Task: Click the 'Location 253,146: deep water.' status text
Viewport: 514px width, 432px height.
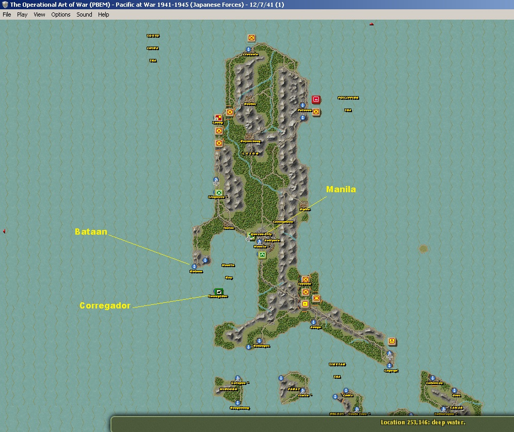Action: point(423,422)
